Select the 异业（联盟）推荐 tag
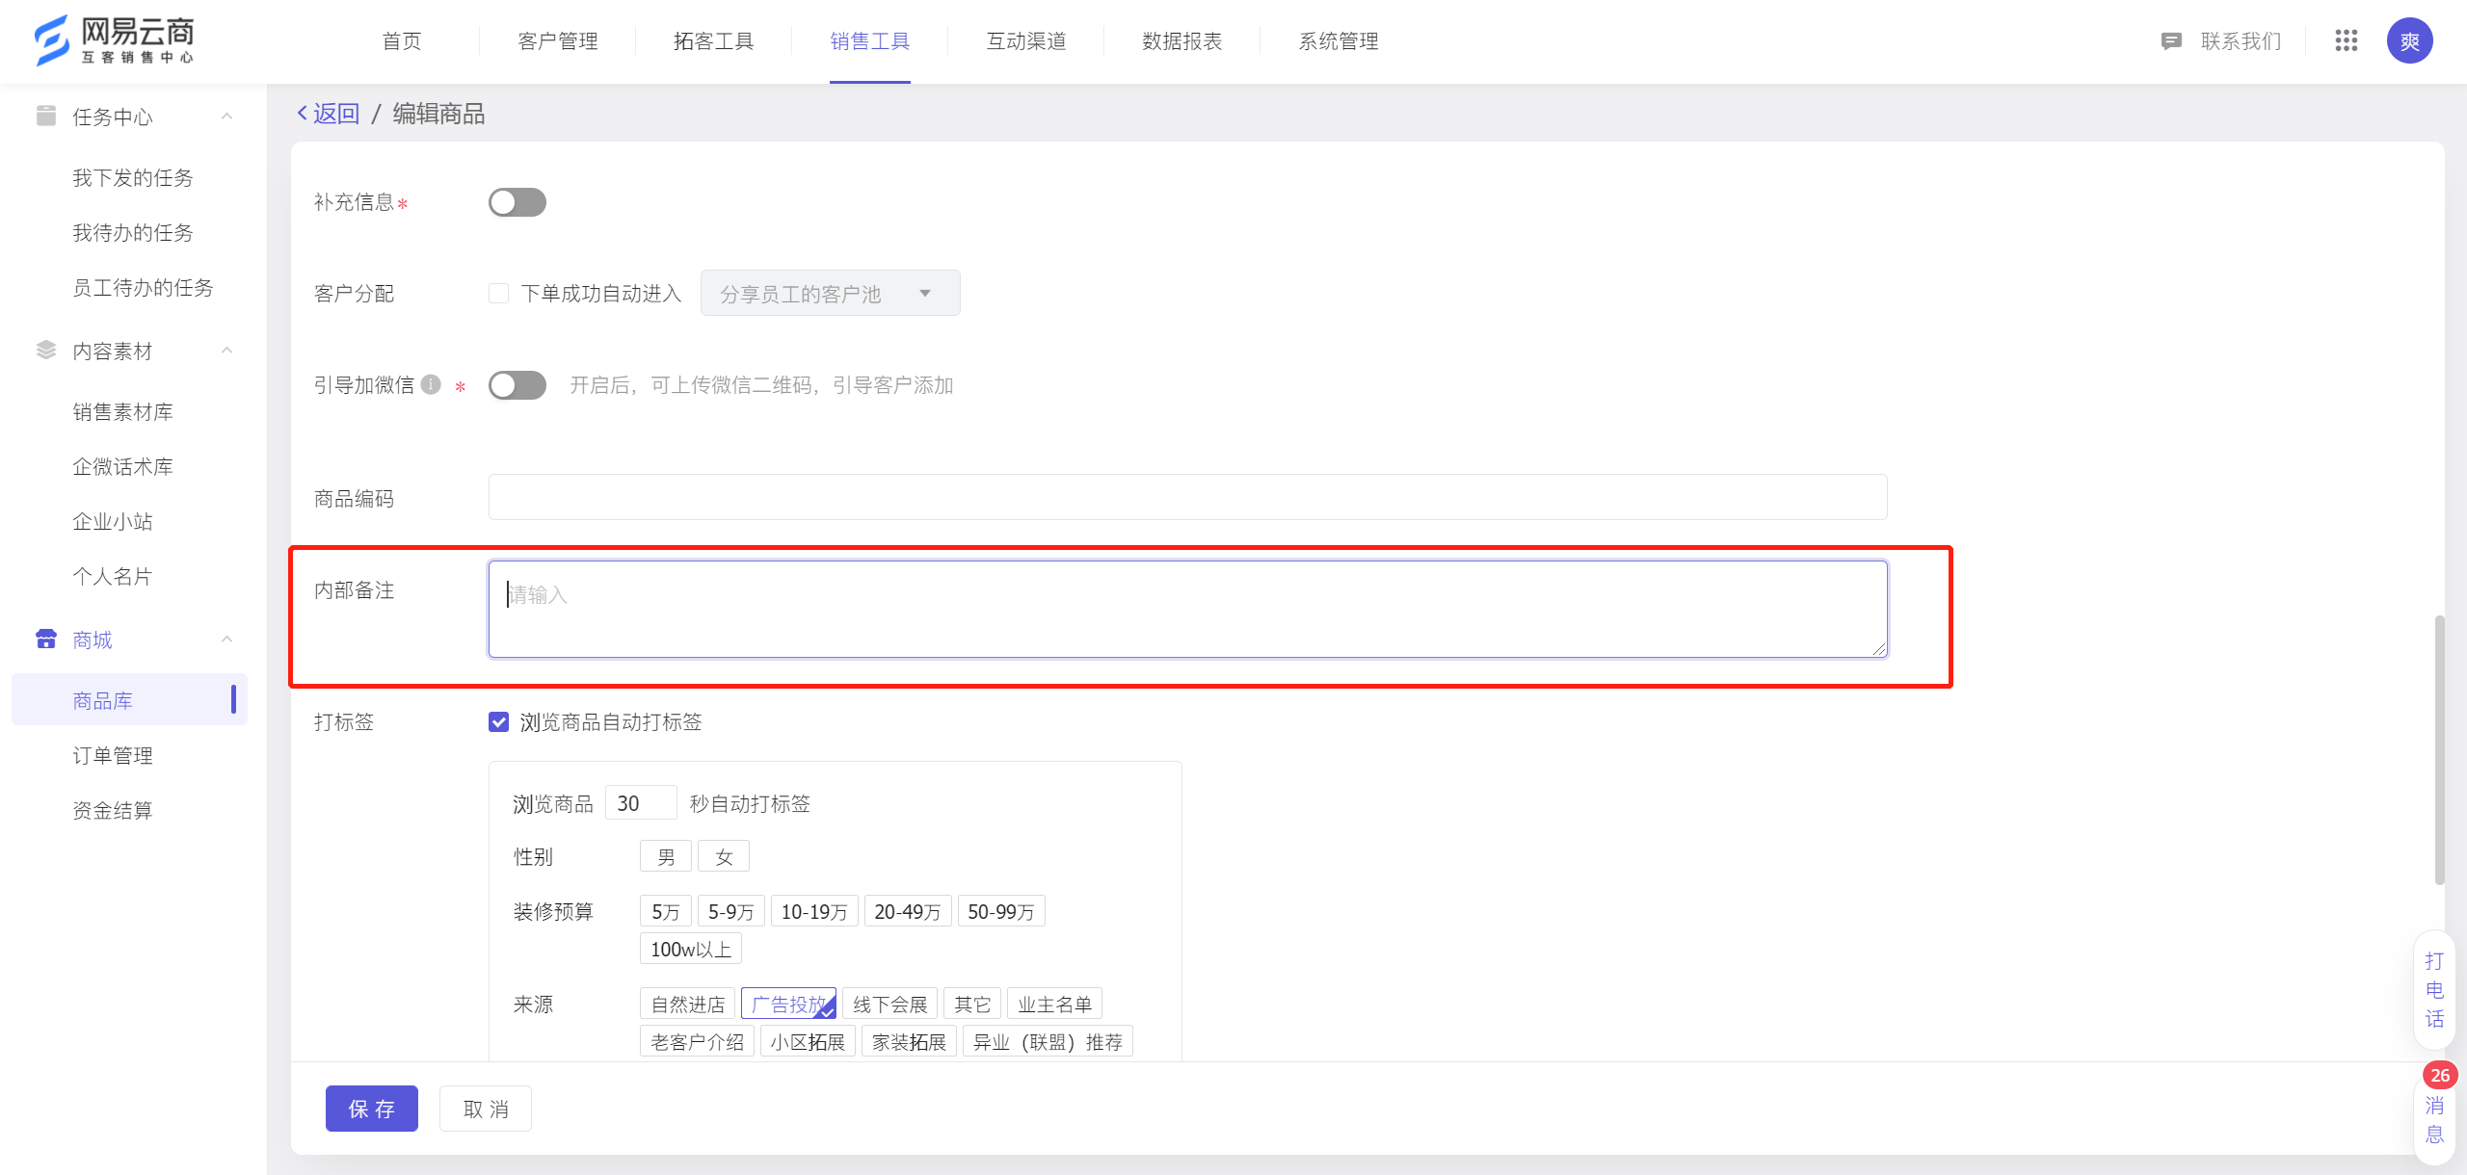2467x1175 pixels. click(1048, 1041)
